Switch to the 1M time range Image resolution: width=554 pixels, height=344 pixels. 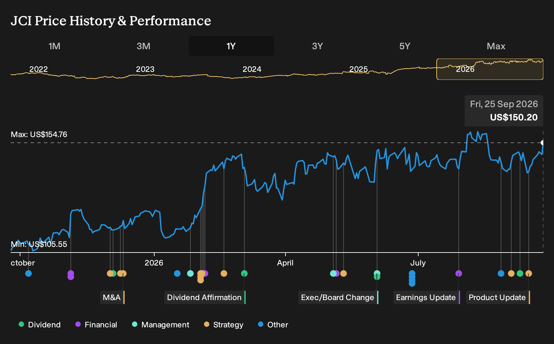click(54, 46)
